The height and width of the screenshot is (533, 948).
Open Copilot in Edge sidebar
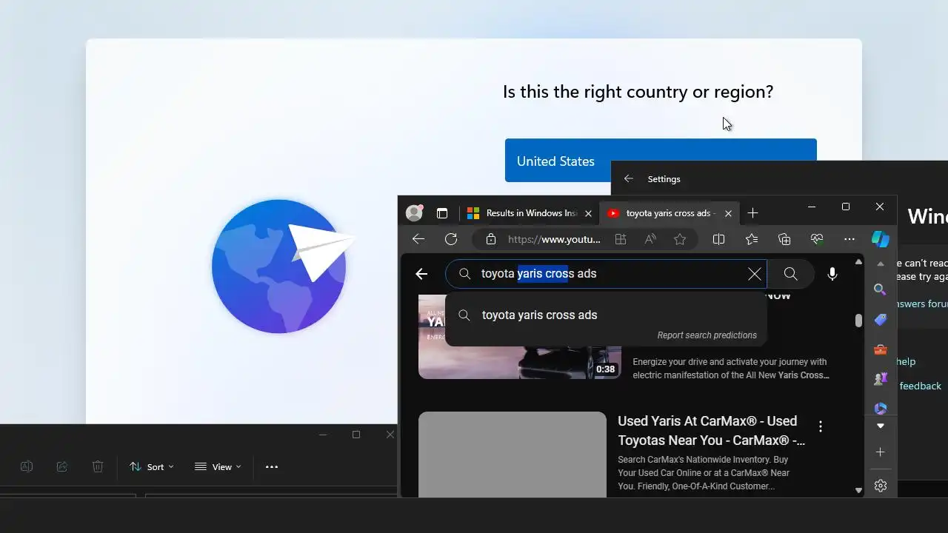pyautogui.click(x=881, y=239)
